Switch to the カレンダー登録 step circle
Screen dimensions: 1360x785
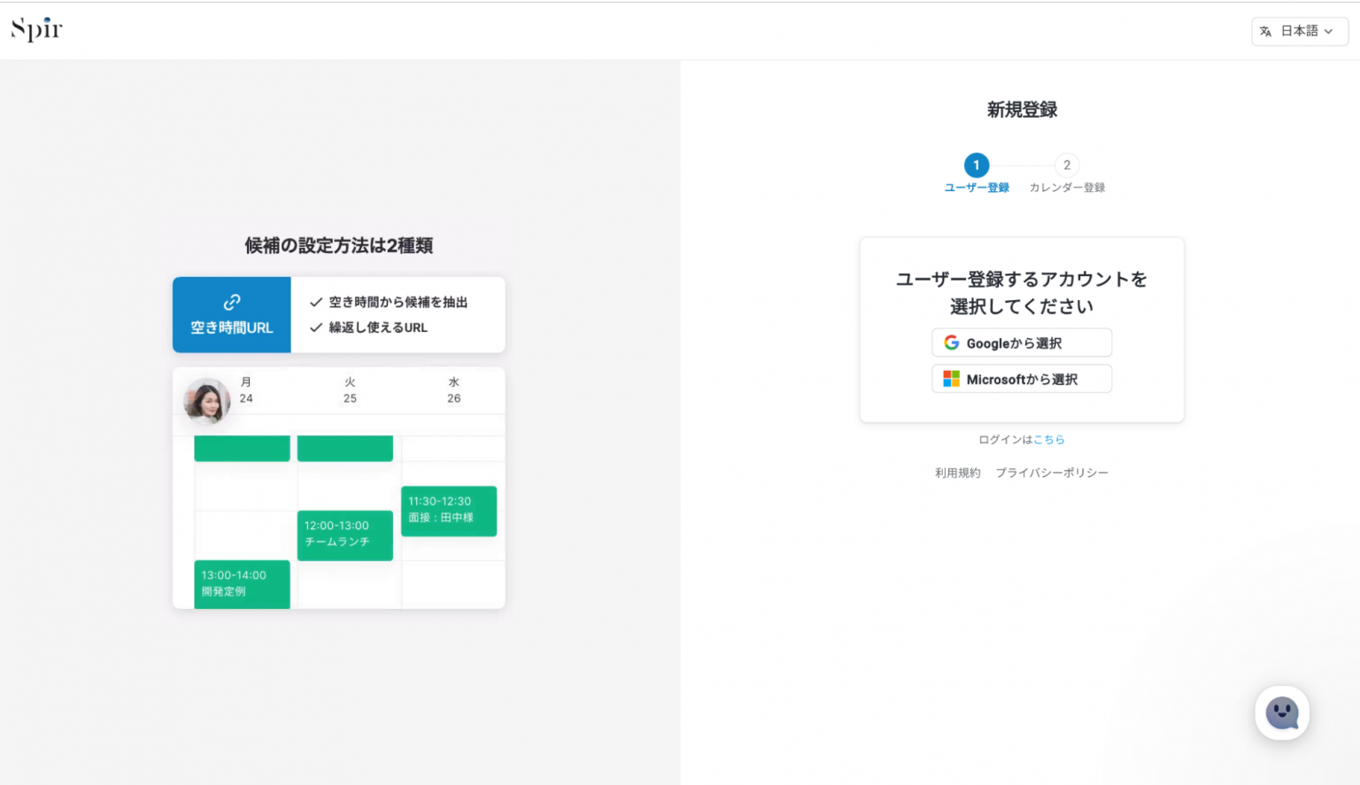[1066, 165]
